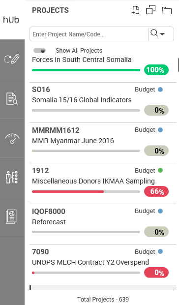The image size is (179, 305).
Task: Select project MMRMM1612 Myanmar June 2016
Action: (x=103, y=143)
